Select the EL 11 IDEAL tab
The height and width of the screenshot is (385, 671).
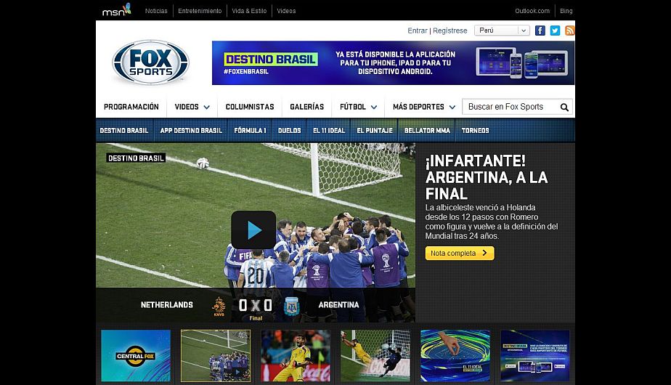[x=329, y=130]
